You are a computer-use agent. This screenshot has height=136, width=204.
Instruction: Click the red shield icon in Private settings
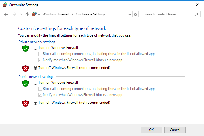pyautogui.click(x=25, y=69)
